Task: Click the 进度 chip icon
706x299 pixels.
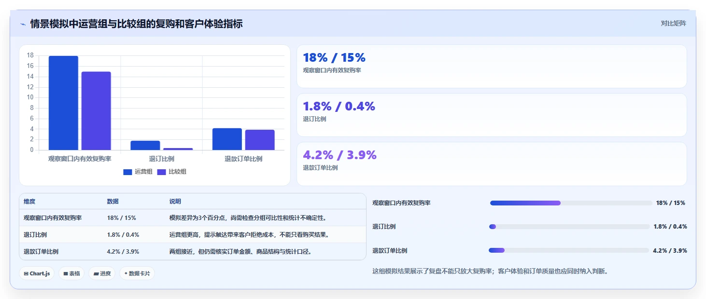Action: (x=96, y=273)
